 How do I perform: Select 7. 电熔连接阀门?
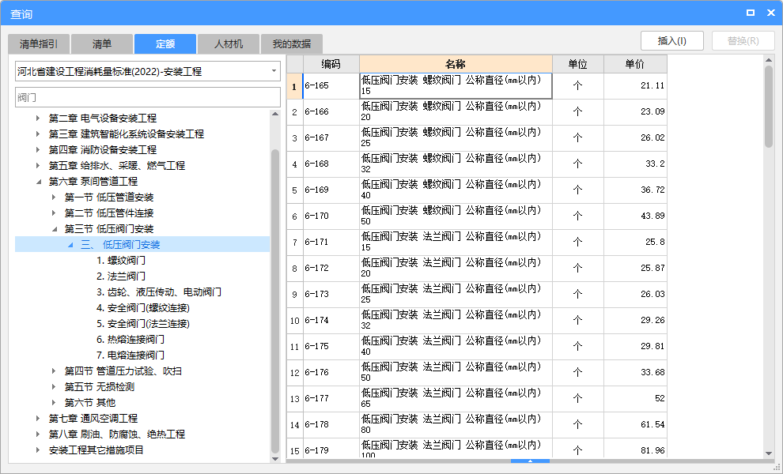[x=130, y=355]
